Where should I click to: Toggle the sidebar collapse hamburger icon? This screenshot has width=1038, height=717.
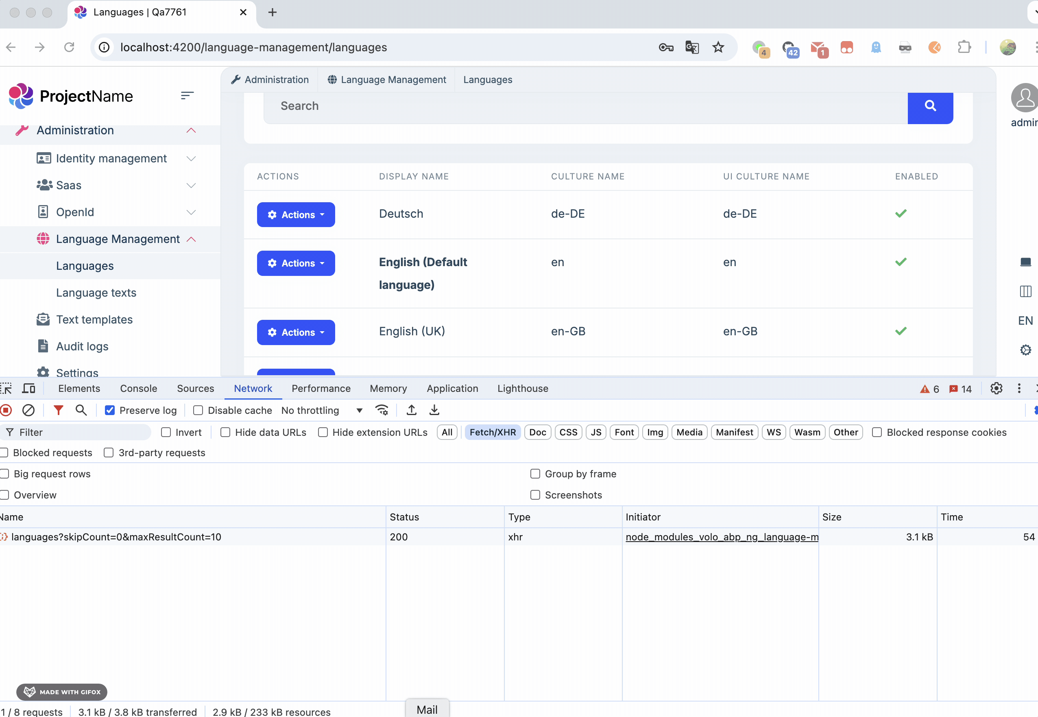pyautogui.click(x=187, y=96)
